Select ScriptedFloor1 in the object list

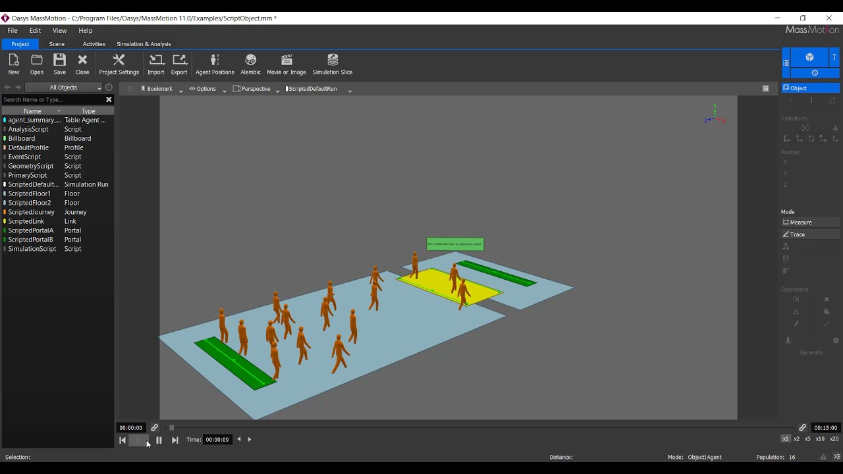57,194
